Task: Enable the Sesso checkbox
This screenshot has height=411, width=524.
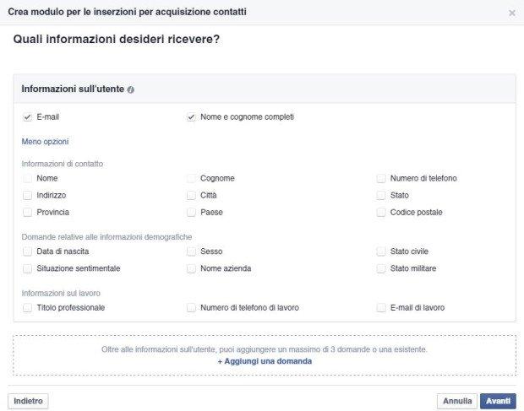Action: coord(192,251)
